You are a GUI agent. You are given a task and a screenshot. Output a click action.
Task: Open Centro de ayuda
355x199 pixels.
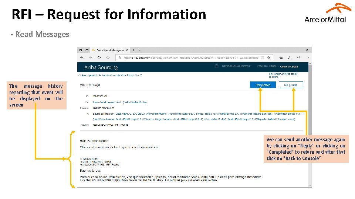(289, 66)
